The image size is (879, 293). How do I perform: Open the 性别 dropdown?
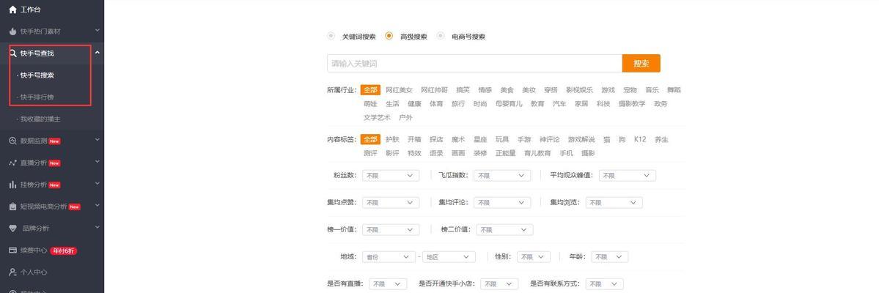click(532, 256)
